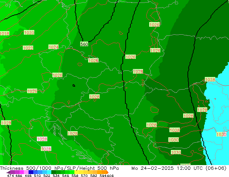Click legend value 606

tap(110, 176)
